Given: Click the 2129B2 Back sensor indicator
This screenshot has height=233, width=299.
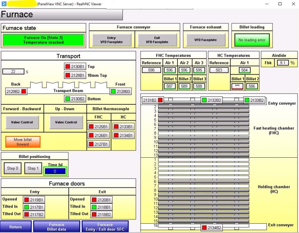Looking at the screenshot, I should tap(16, 91).
